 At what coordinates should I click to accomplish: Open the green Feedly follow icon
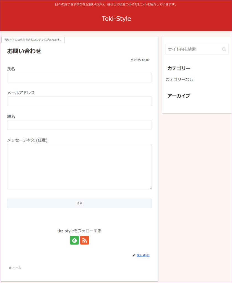coord(74,240)
